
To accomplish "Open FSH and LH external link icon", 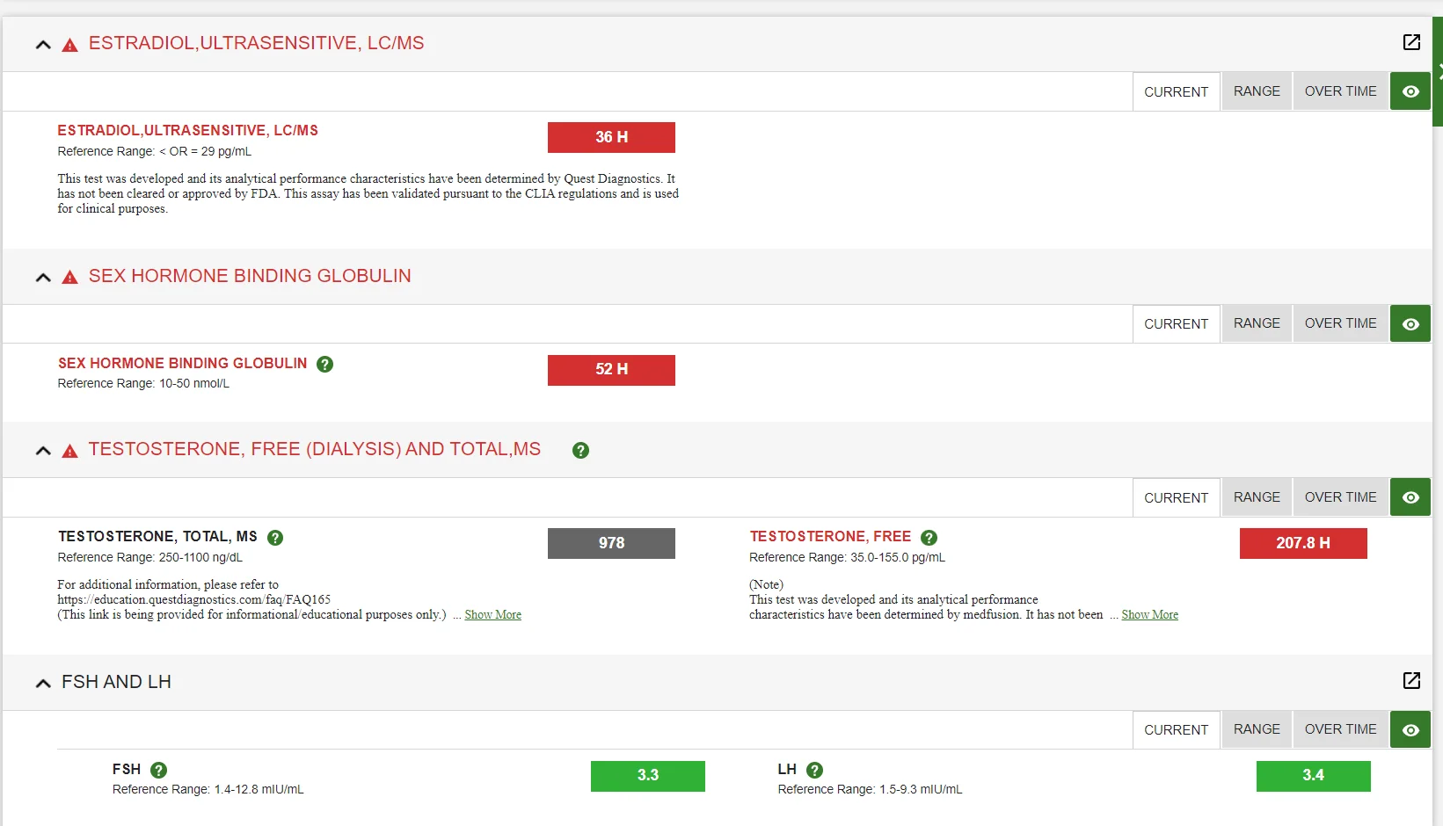I will pyautogui.click(x=1411, y=680).
